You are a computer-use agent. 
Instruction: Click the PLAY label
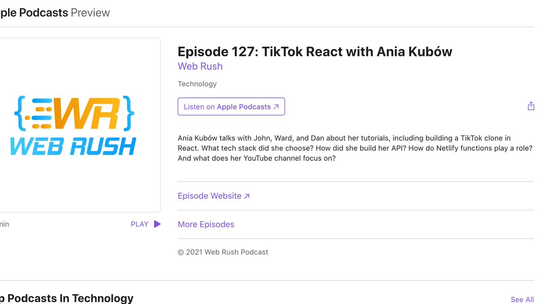(x=139, y=224)
